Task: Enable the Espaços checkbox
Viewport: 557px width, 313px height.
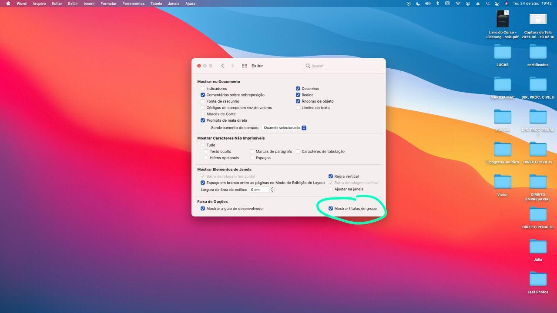Action: click(252, 158)
